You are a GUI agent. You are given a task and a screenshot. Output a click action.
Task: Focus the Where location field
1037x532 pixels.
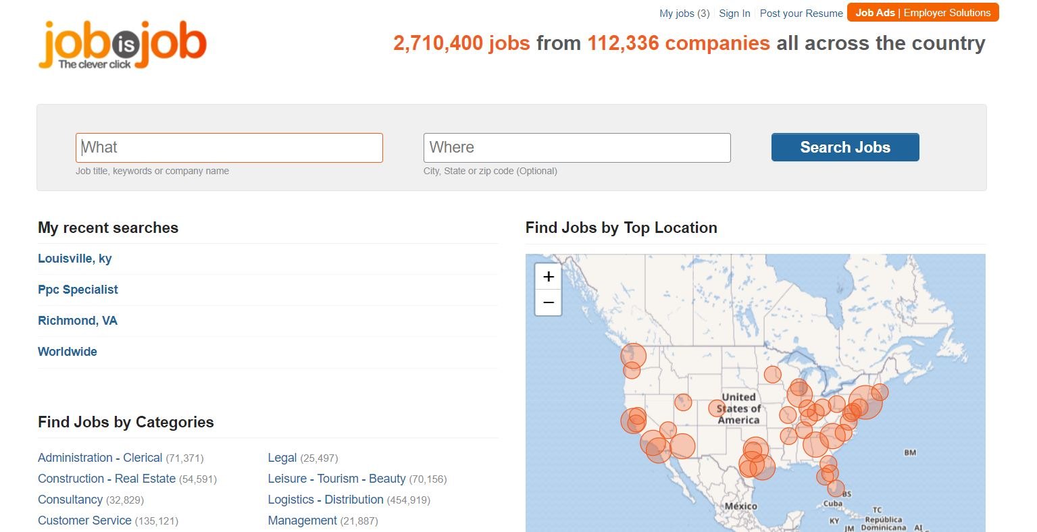click(x=577, y=148)
